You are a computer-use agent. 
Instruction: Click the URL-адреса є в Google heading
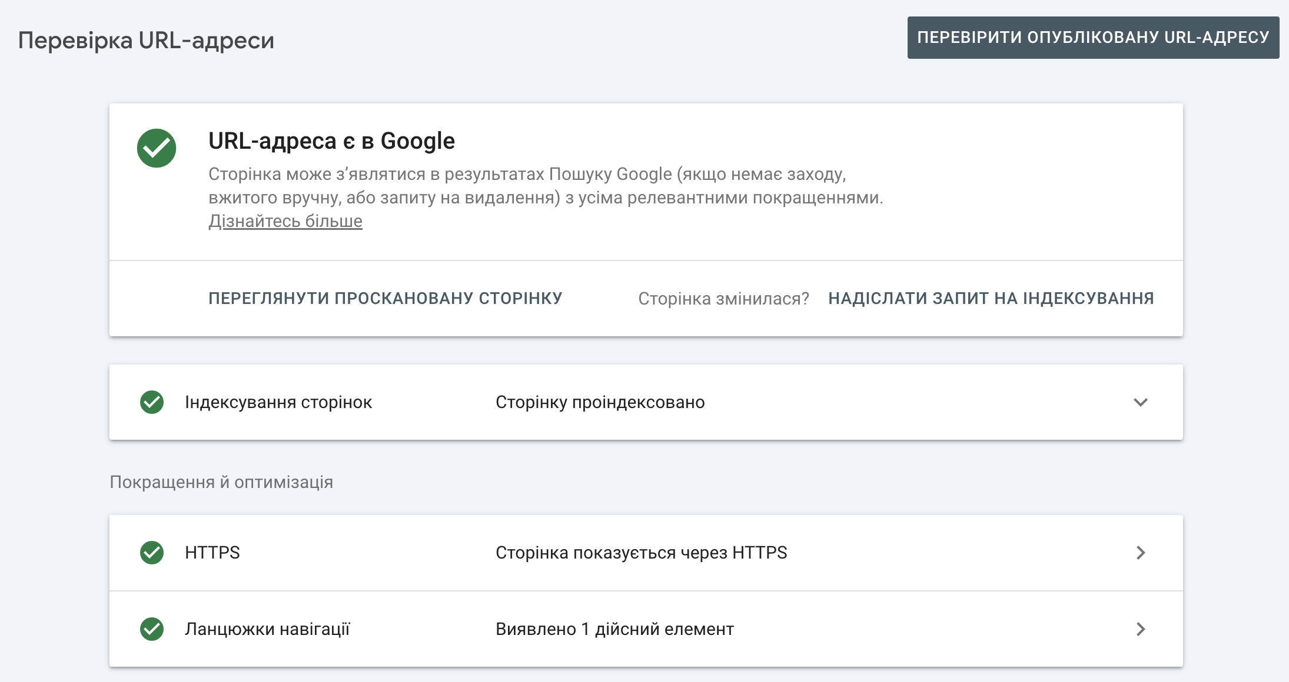click(x=331, y=141)
